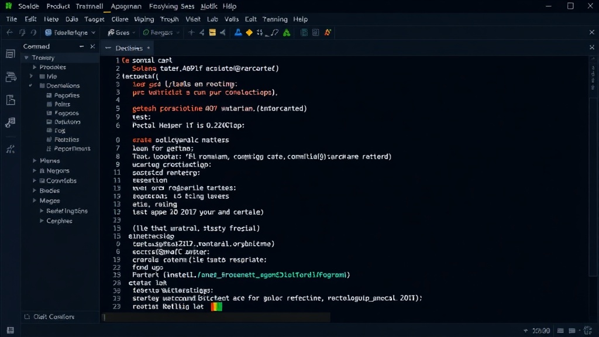Click the blue flask toolbar icon
This screenshot has height=337, width=599.
click(238, 33)
